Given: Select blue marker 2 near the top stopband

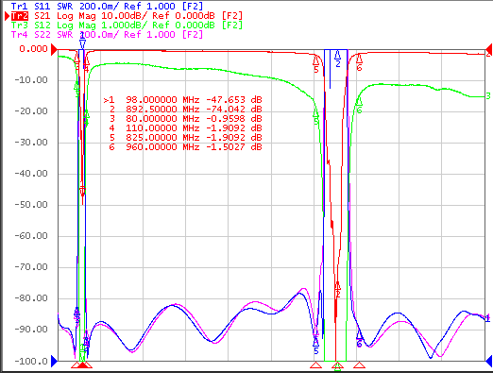Looking at the screenshot, I should [x=338, y=59].
